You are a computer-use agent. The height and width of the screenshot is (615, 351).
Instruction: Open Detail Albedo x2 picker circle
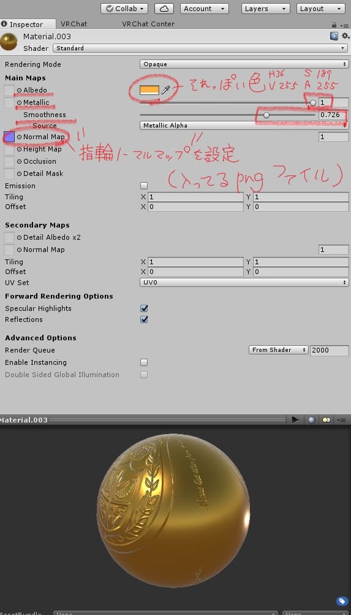[19, 238]
